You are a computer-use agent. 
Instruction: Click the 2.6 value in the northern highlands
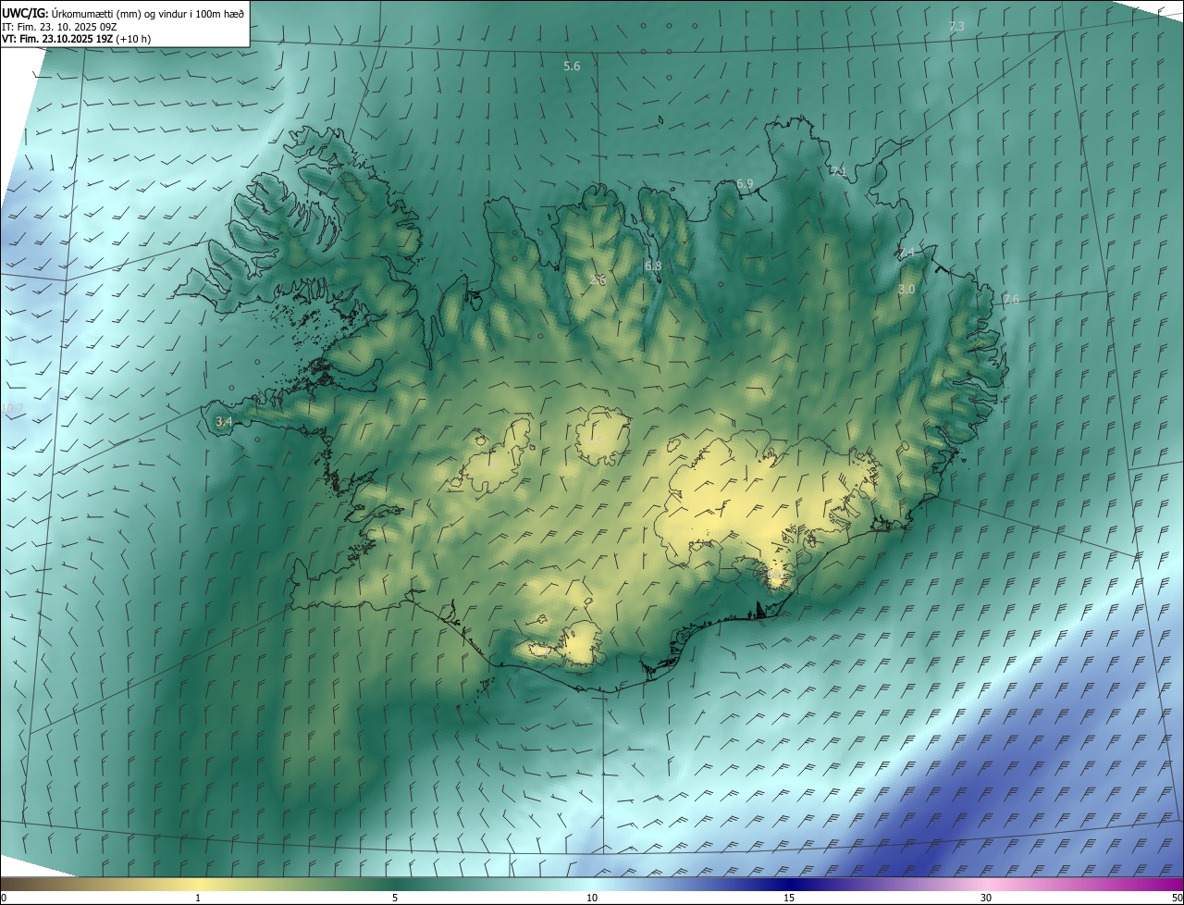click(x=598, y=280)
